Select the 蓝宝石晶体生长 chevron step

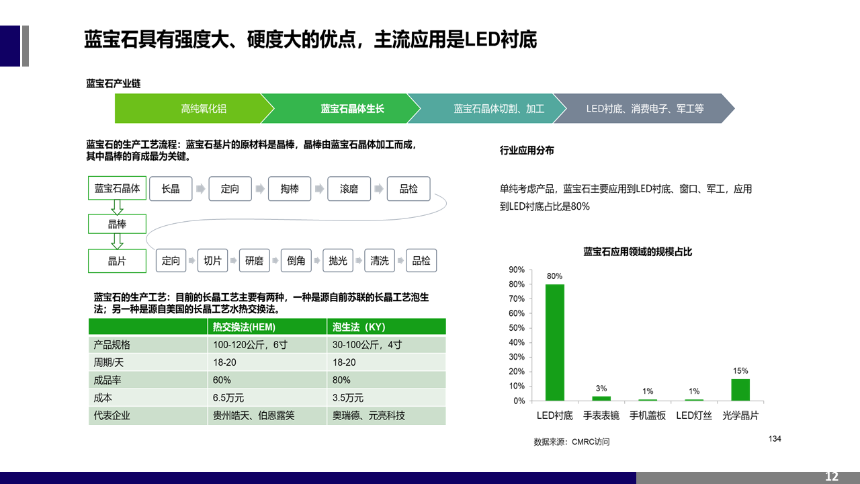click(343, 109)
